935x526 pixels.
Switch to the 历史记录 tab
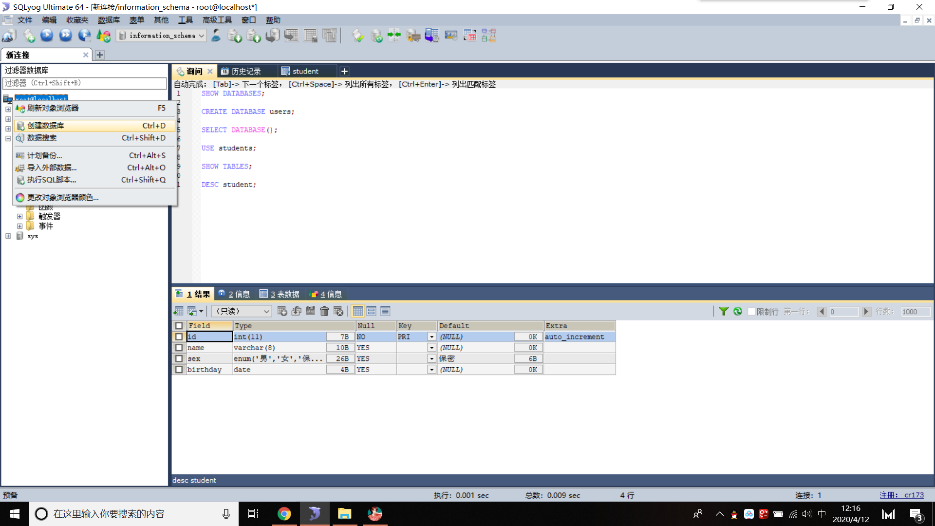[248, 71]
